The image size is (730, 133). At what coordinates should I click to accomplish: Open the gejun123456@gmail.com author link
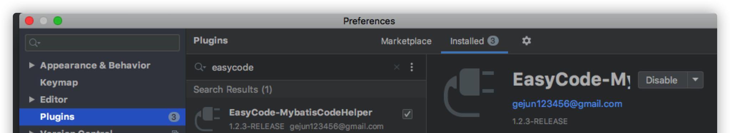(x=567, y=104)
